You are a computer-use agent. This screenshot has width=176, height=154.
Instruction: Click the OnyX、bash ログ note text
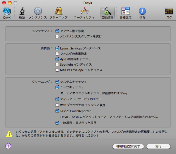pyautogui.click(x=110, y=117)
